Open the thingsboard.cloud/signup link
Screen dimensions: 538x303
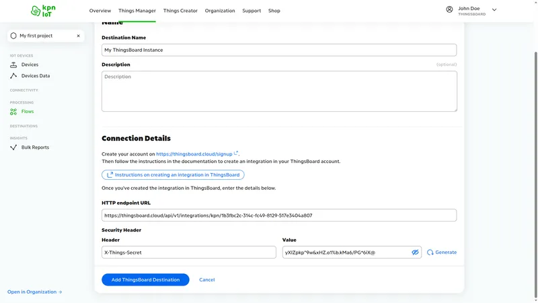coord(194,154)
